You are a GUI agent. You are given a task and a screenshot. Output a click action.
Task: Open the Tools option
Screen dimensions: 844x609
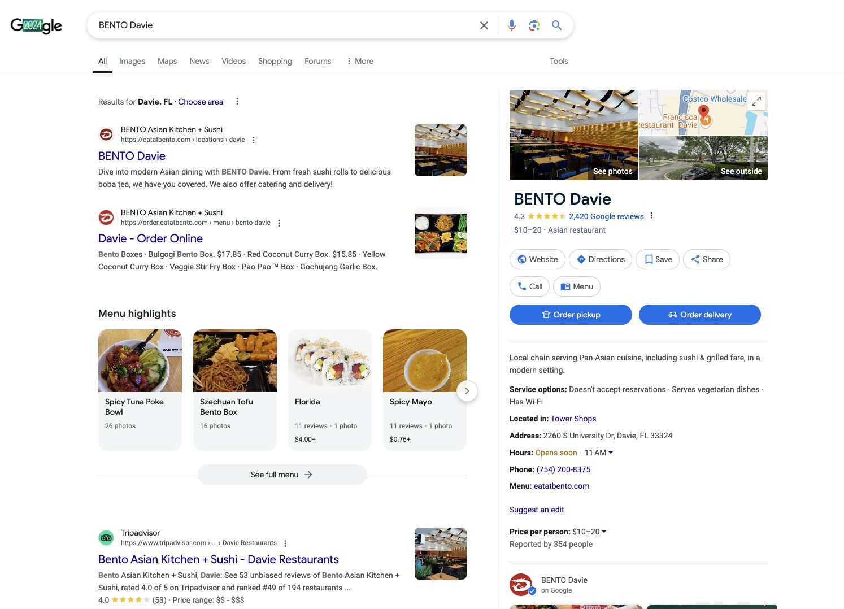click(x=559, y=61)
